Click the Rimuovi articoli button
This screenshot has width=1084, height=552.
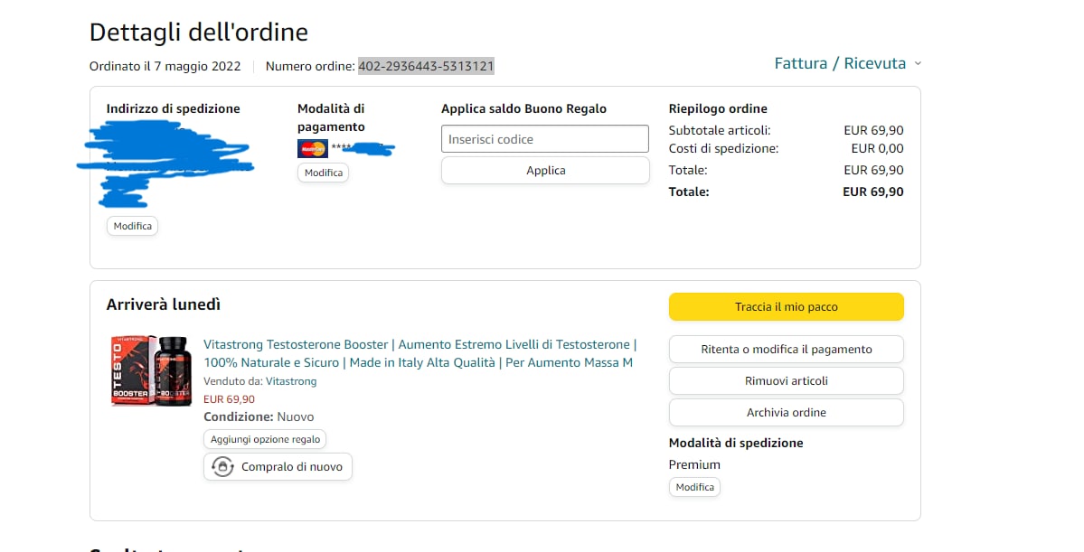pos(786,381)
